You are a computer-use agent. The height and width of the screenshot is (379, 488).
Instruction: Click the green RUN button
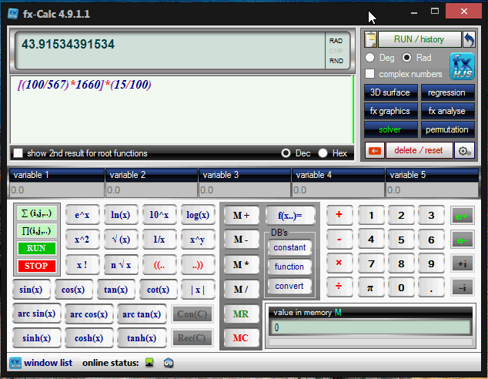tap(37, 249)
